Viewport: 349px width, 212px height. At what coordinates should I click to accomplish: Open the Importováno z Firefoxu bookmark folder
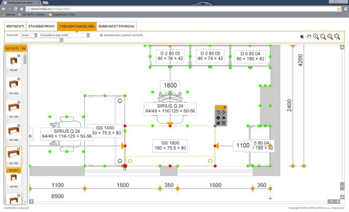click(62, 15)
